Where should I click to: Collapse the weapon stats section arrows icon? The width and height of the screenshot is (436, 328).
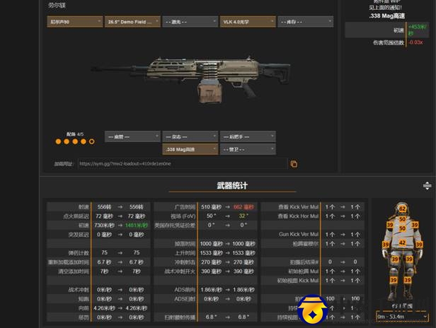(427, 185)
